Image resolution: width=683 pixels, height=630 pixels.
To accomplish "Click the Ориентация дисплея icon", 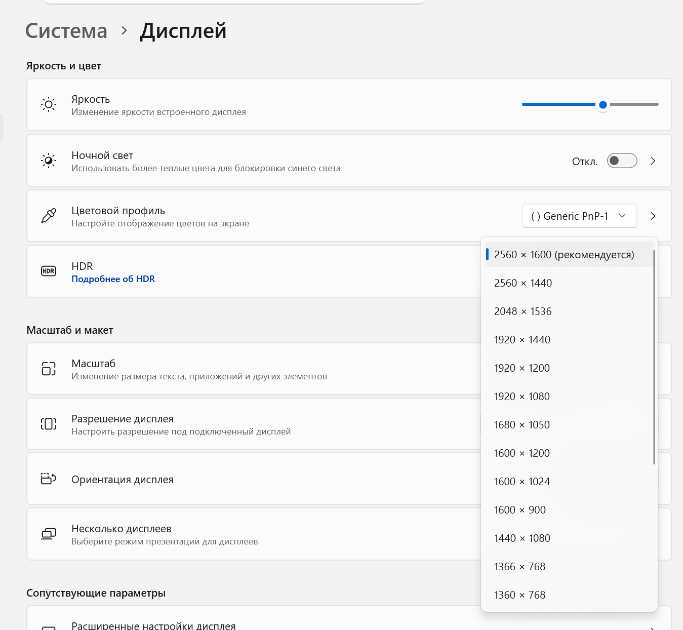I will (49, 479).
